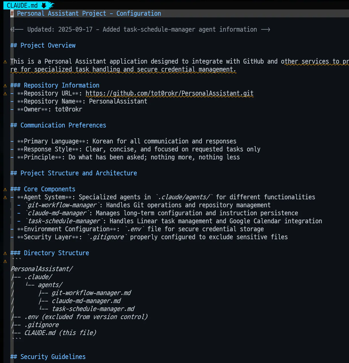Select warning icon next to Core Components heading
The image size is (349, 363).
5,189
